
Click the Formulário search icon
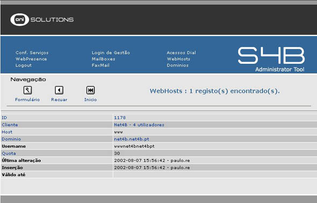pyautogui.click(x=27, y=90)
